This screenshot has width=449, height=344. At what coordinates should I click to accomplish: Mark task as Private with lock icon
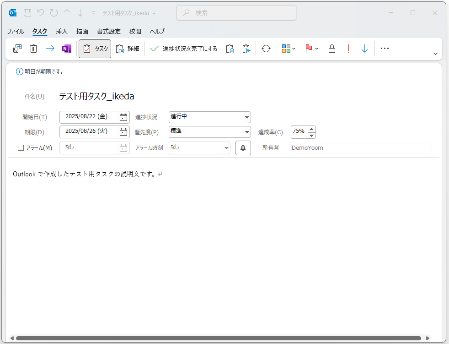coord(332,49)
